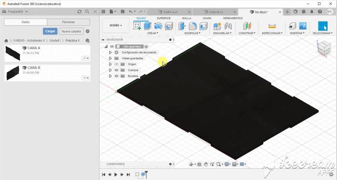The width and height of the screenshot is (337, 180).
Task: Switch to the SUPERFICIE ribbon tab
Action: tap(164, 18)
